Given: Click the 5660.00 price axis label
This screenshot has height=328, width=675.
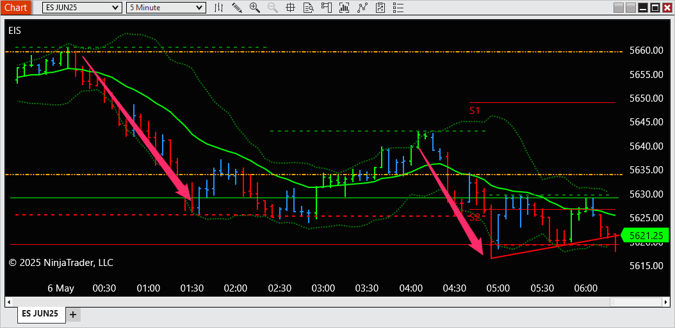Looking at the screenshot, I should coord(646,51).
